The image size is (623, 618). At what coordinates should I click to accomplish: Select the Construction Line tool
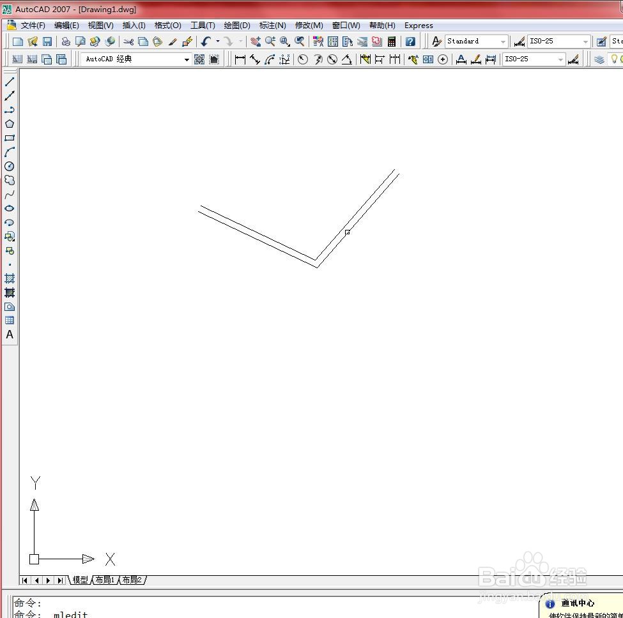(x=10, y=95)
